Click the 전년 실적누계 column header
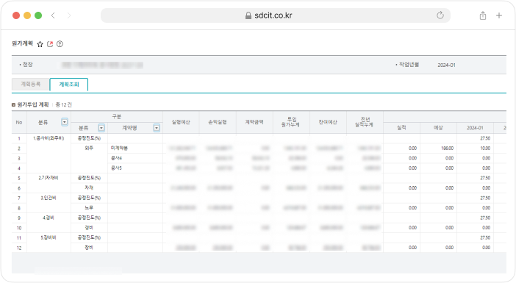 pos(365,122)
